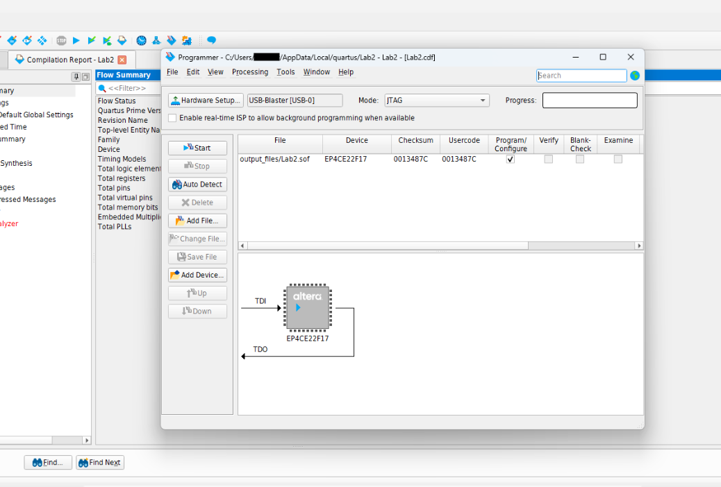
Task: Open the Programmer Edit menu
Action: pyautogui.click(x=193, y=72)
